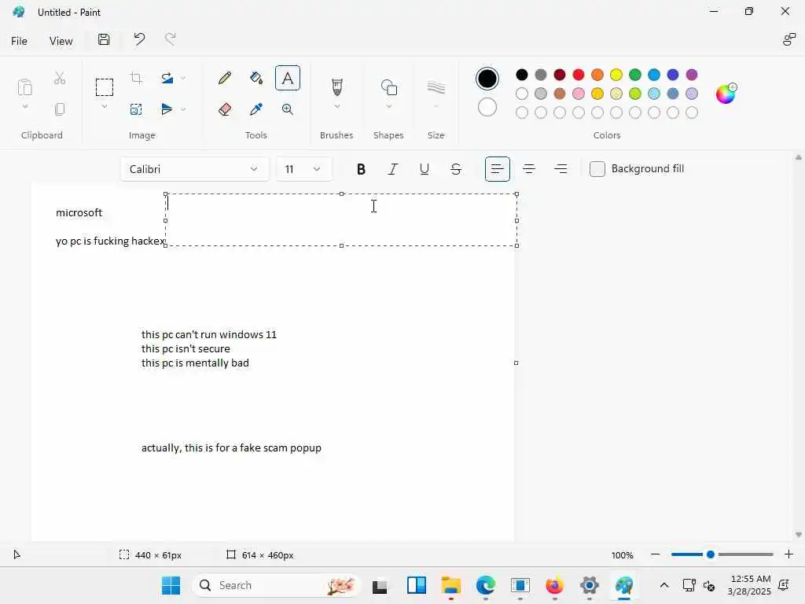Click the vertical scrollbar down arrow
This screenshot has width=805, height=604.
[x=799, y=535]
